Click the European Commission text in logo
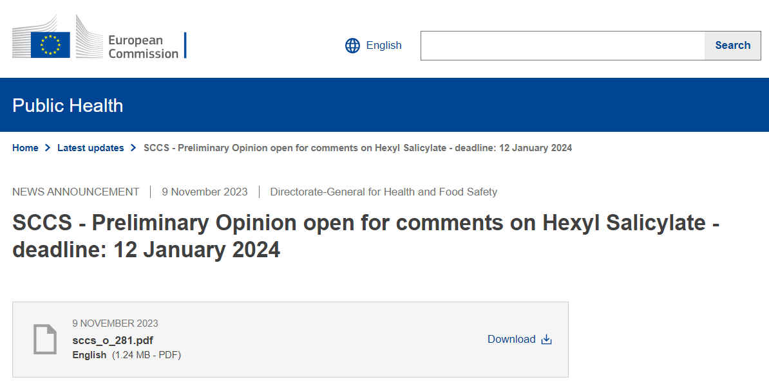Viewport: 769px width, 391px height. (143, 47)
